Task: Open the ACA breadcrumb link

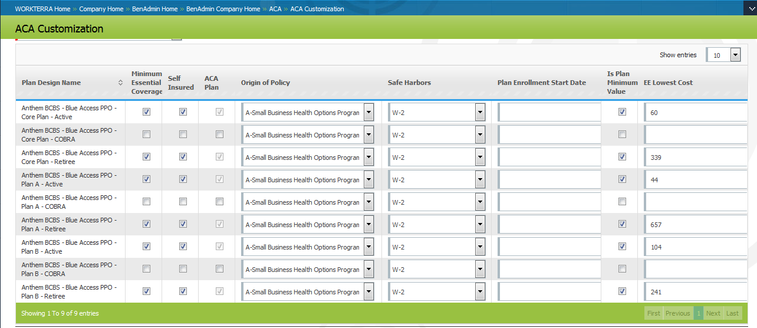Action: [275, 9]
